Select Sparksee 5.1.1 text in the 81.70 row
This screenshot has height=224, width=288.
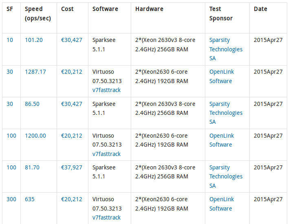coord(104,172)
